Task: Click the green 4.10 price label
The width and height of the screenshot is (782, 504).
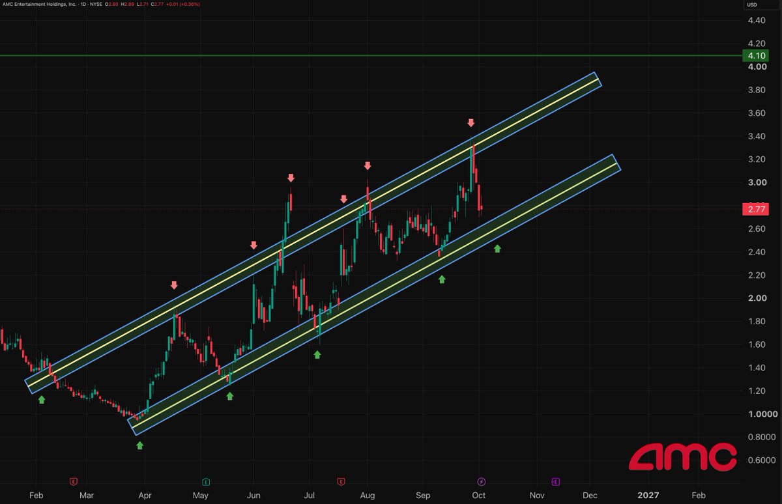Action: [756, 56]
